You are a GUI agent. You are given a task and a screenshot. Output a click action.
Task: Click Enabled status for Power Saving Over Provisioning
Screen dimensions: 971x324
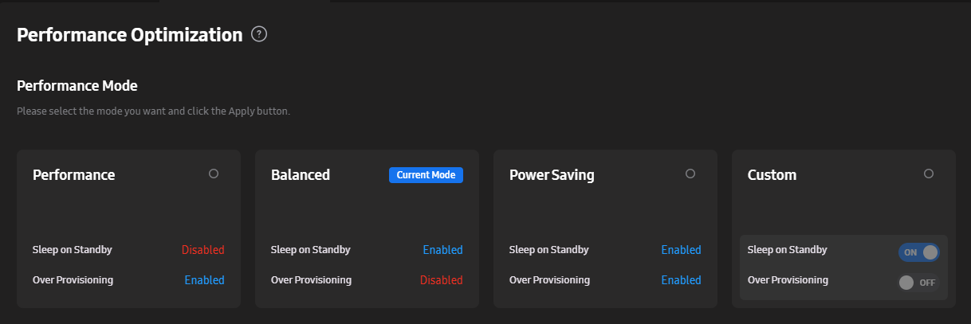click(x=681, y=280)
